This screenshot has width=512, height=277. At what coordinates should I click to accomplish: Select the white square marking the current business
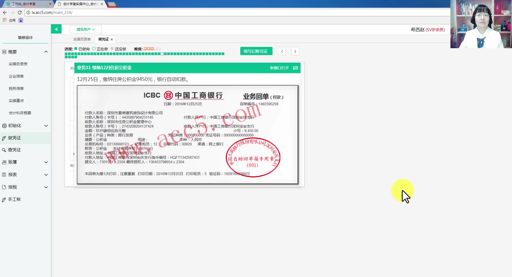(x=162, y=54)
